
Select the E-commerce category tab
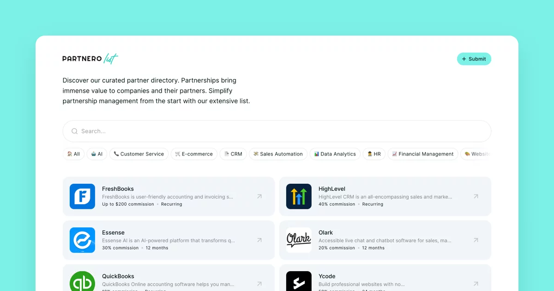coord(194,154)
